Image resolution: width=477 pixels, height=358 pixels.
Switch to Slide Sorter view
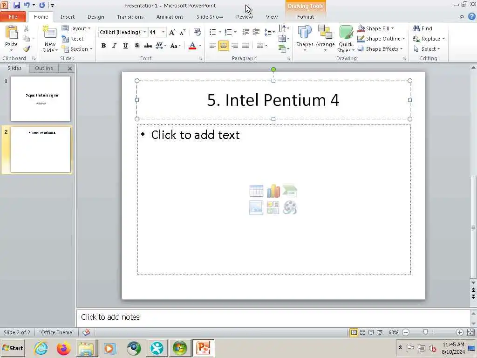362,332
